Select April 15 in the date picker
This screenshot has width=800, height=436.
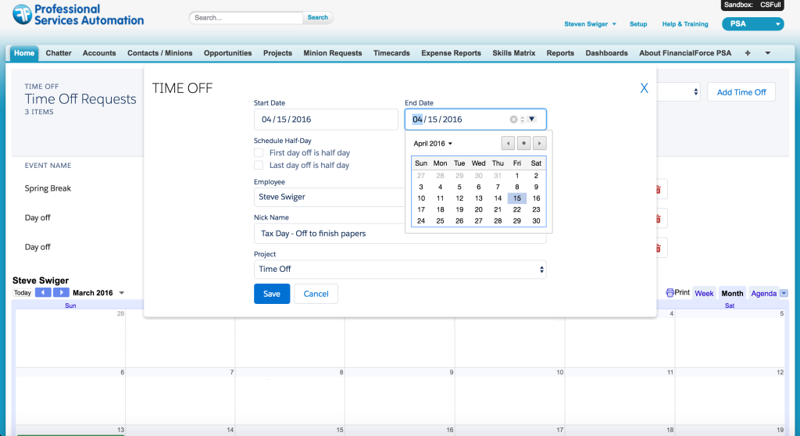517,198
